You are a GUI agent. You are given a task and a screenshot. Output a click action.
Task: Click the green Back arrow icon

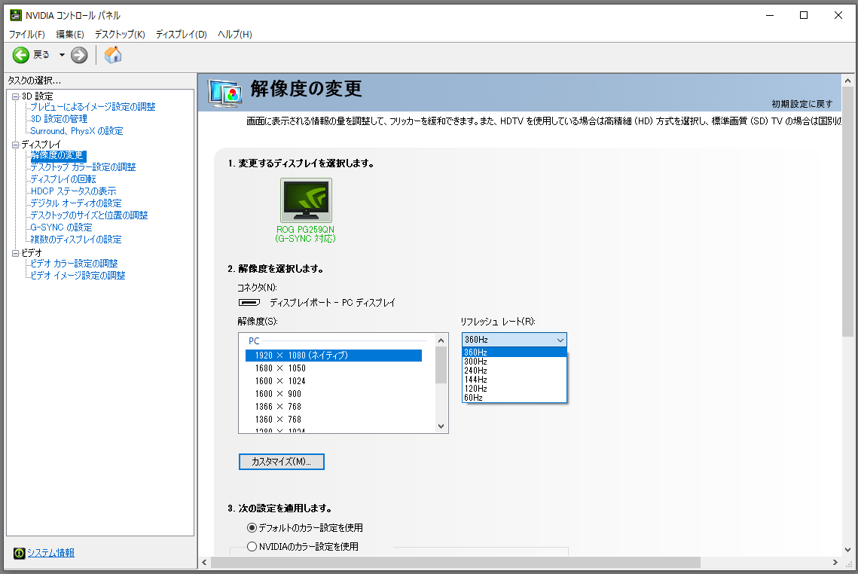pos(21,55)
